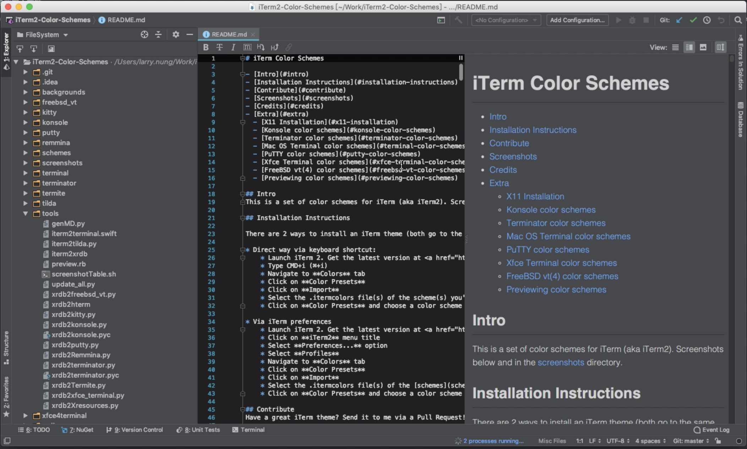Click the pause inspection icon in editor corner
747x449 pixels.
(x=460, y=58)
